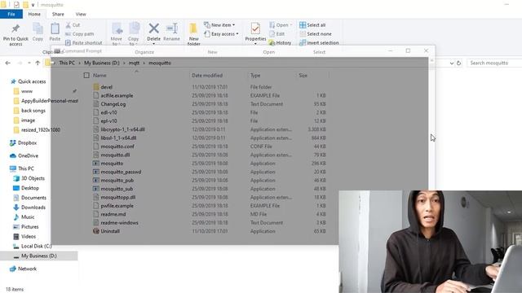This screenshot has width=522, height=293.
Task: Switch to the Share ribbon tab
Action: tap(58, 15)
